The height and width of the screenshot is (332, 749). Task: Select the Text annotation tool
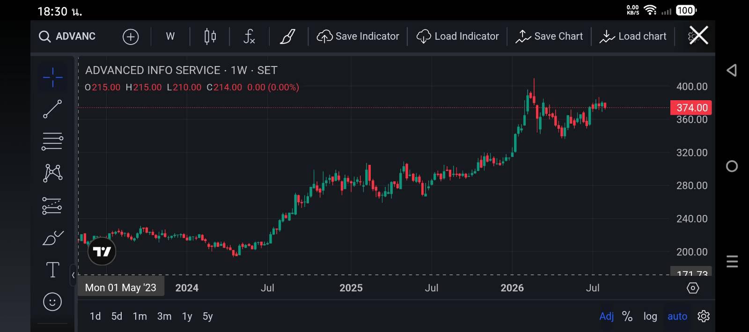[x=52, y=270]
